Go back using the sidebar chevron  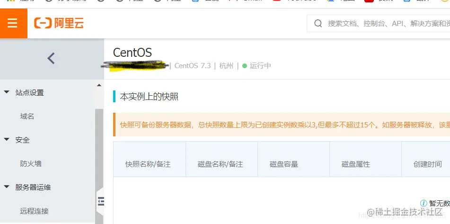(51, 59)
